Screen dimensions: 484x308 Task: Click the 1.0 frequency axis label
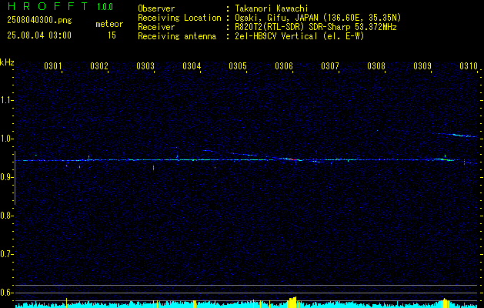pyautogui.click(x=5, y=139)
